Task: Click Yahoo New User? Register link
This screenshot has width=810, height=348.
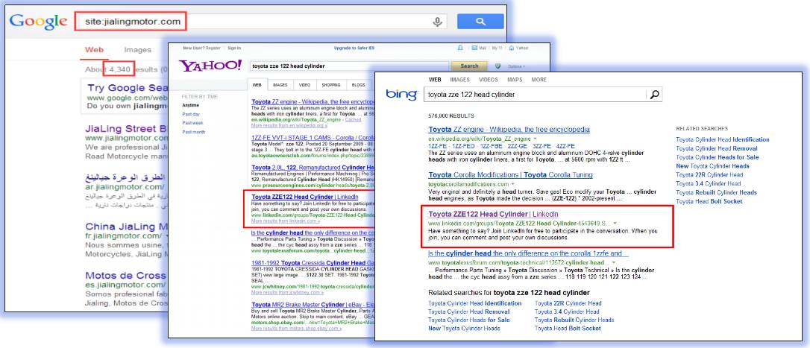Action: (x=202, y=48)
